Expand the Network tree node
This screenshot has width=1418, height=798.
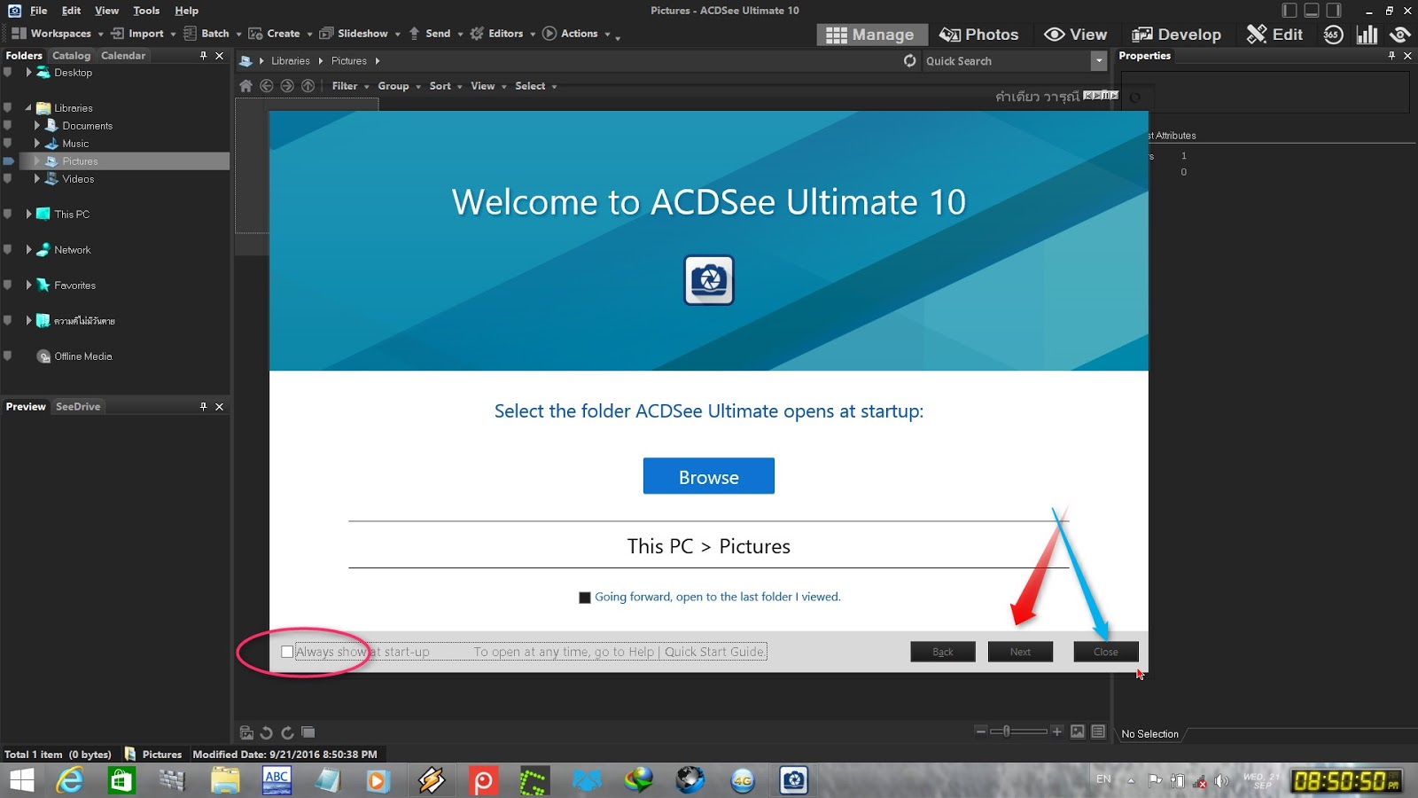click(28, 250)
